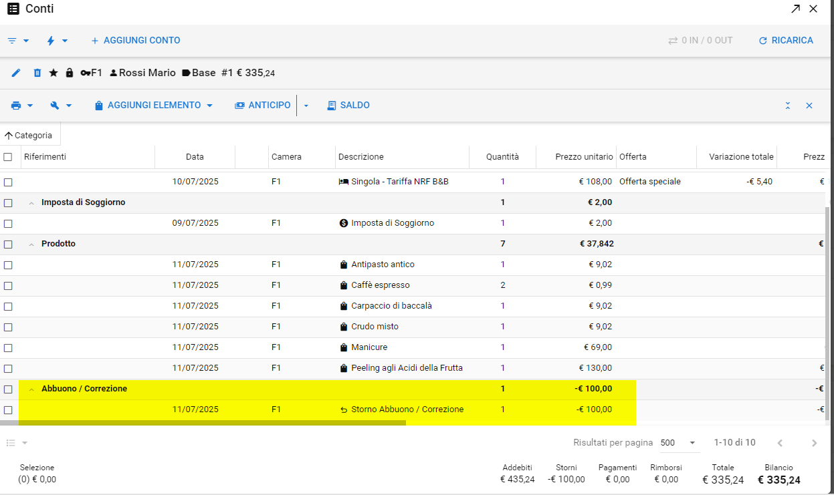Click the star favorite icon
Viewport: 834px width, 495px height.
pos(54,73)
